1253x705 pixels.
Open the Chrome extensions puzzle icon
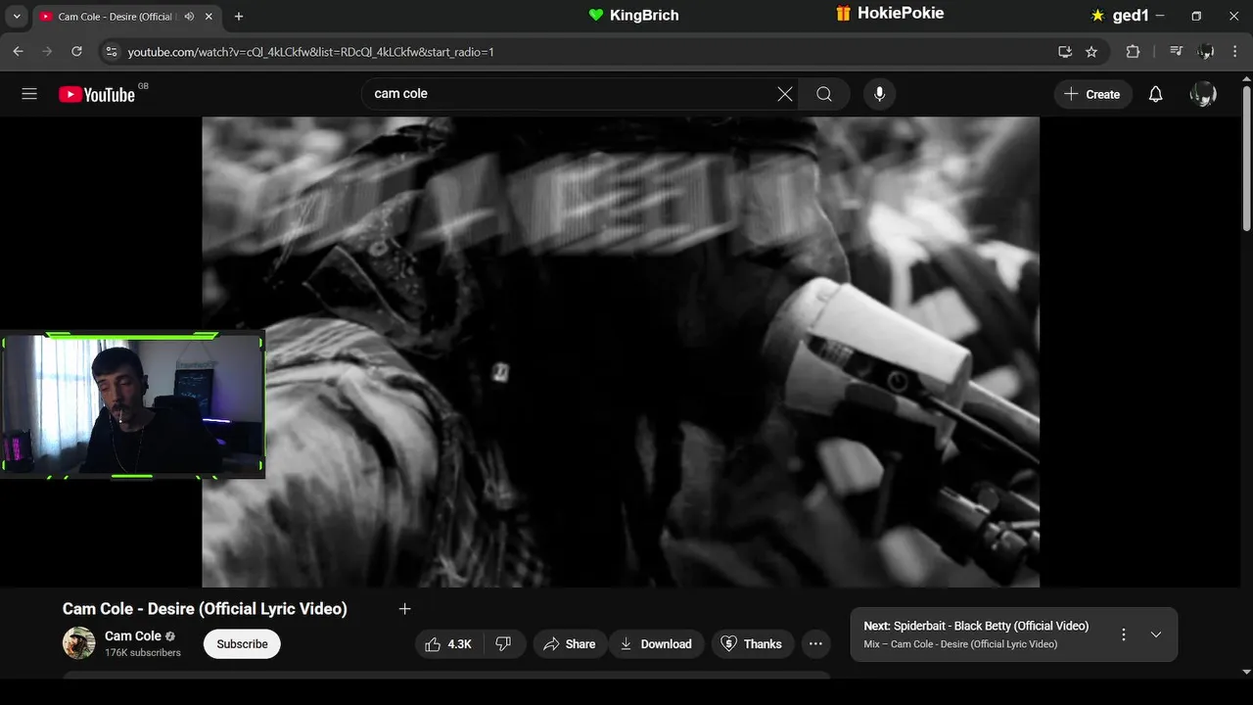(x=1133, y=52)
